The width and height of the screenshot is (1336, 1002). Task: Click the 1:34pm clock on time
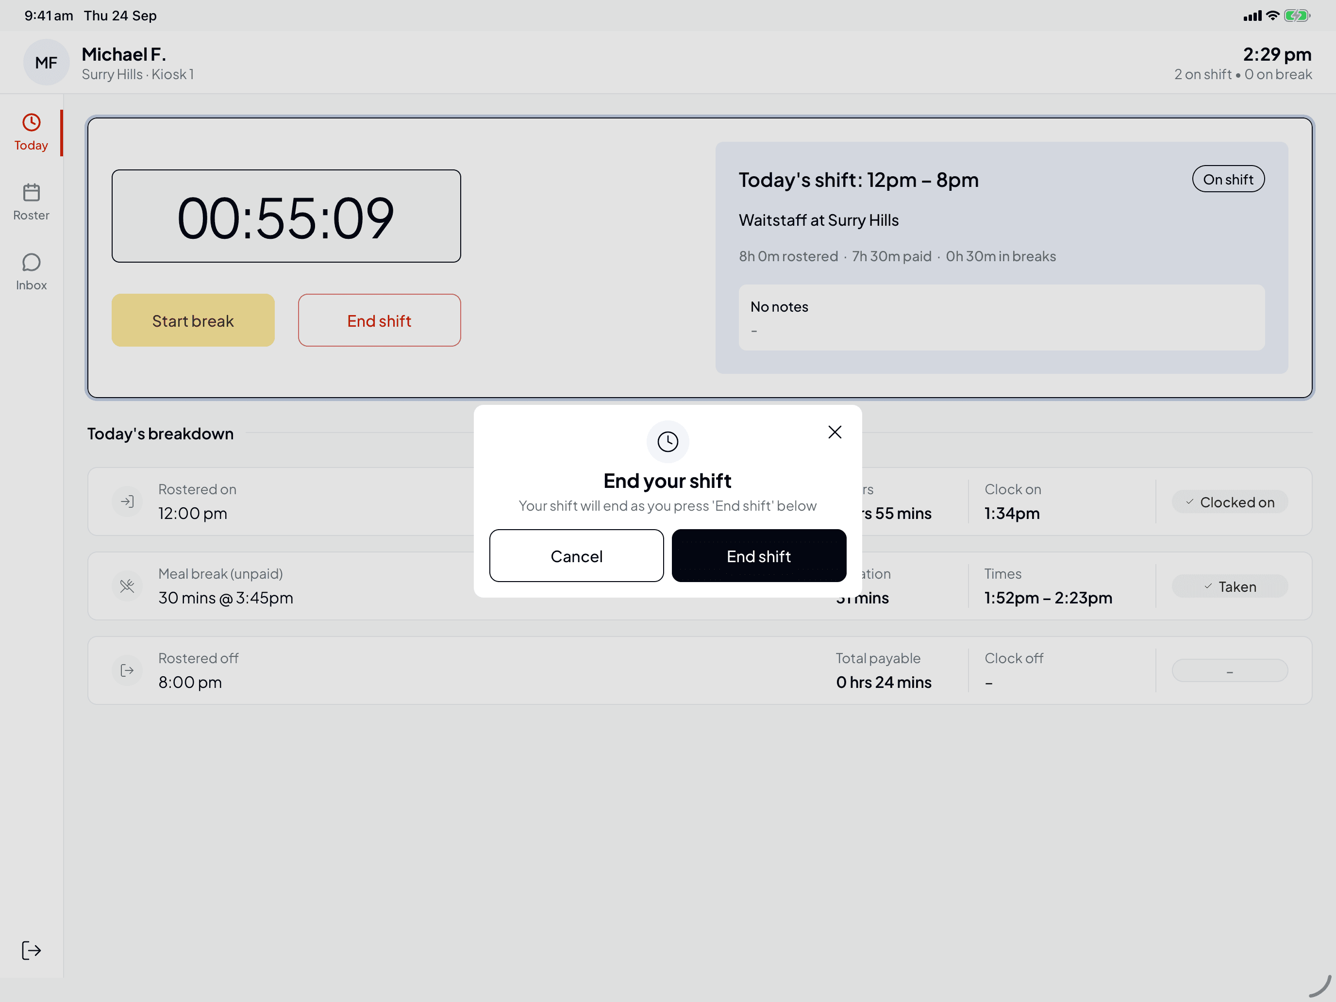tap(1012, 514)
